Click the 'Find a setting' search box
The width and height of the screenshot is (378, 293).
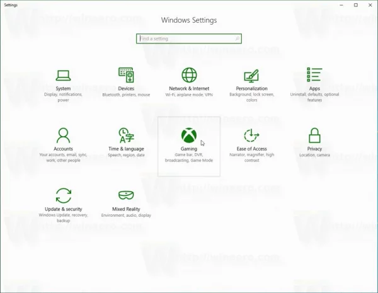pyautogui.click(x=185, y=39)
